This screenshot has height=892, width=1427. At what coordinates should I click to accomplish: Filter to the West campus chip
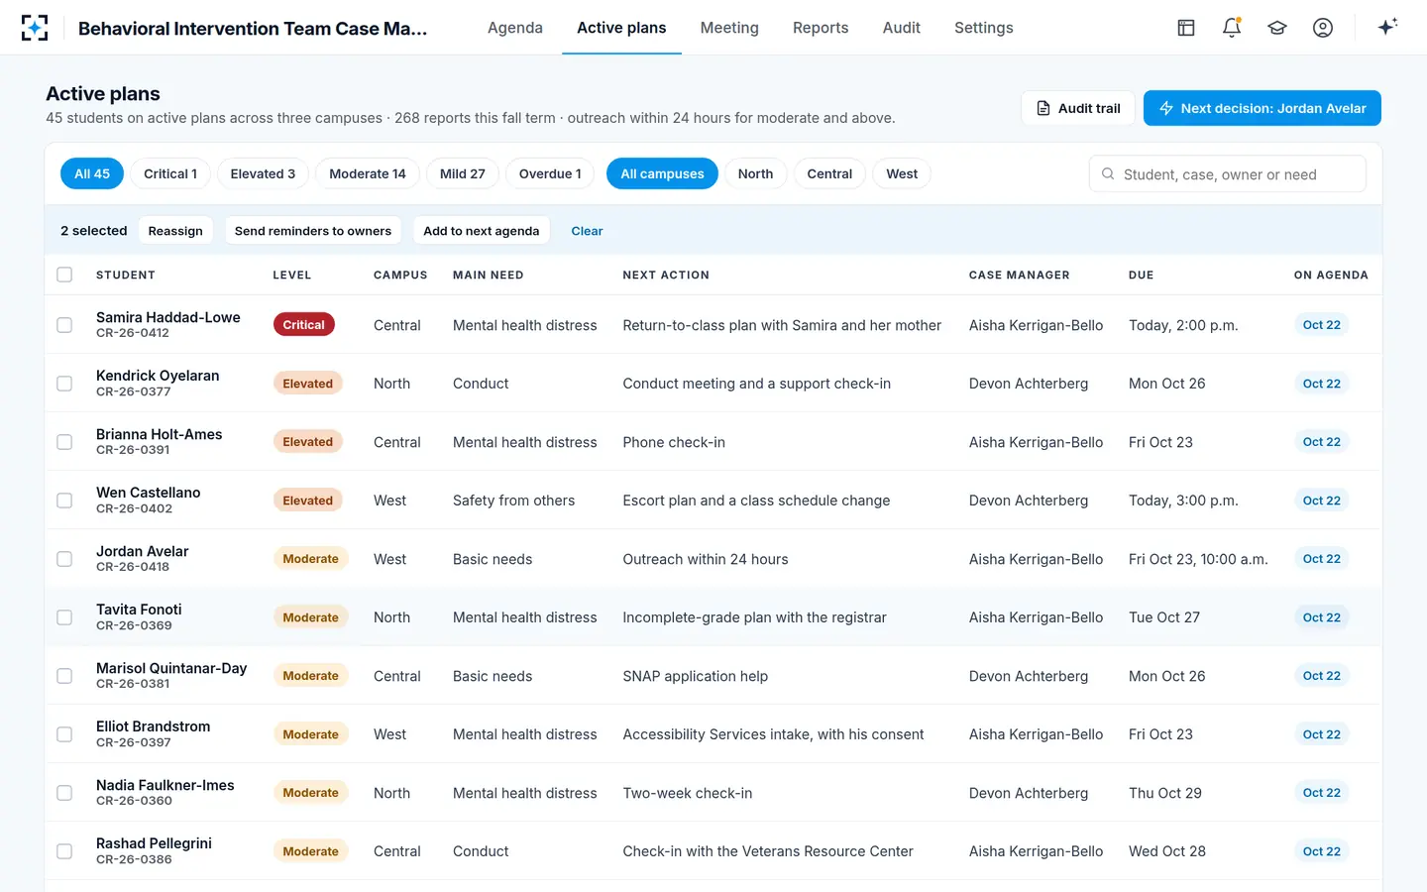click(x=902, y=173)
